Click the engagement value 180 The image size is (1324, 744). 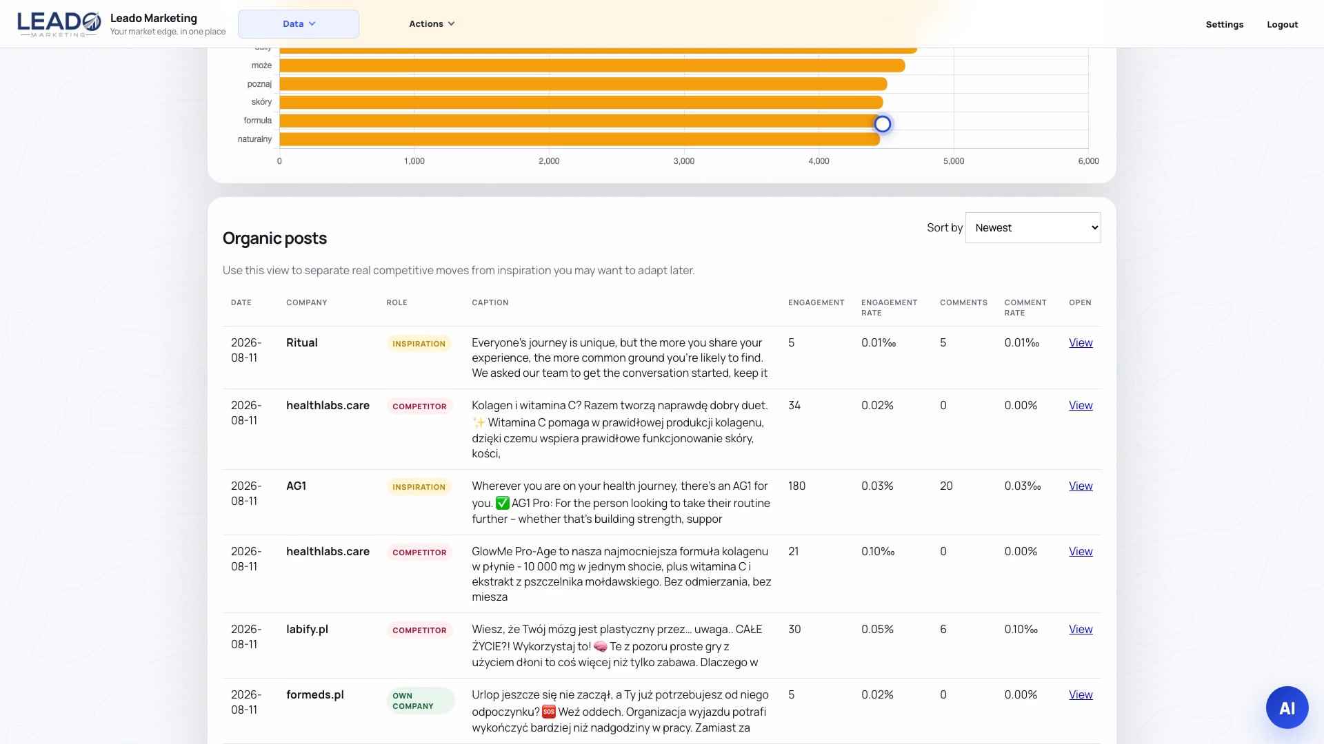click(796, 486)
